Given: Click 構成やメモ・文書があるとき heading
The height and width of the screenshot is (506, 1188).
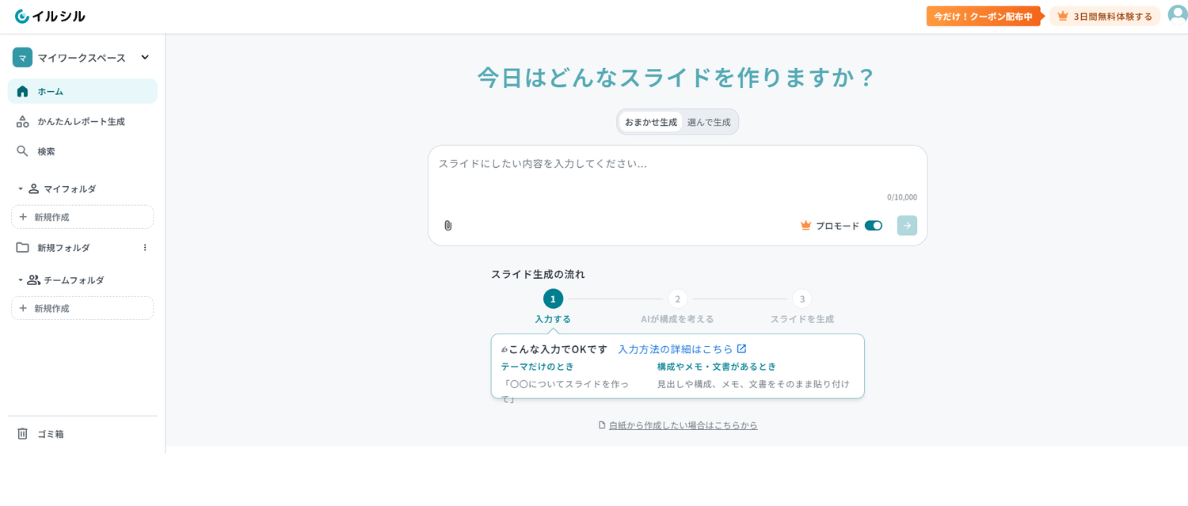Looking at the screenshot, I should point(717,367).
